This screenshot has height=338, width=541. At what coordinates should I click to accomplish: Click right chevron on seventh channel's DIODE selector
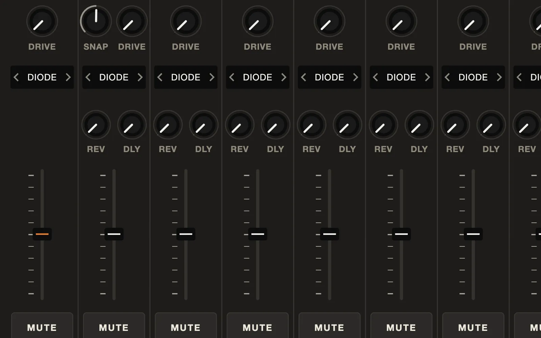coord(499,77)
